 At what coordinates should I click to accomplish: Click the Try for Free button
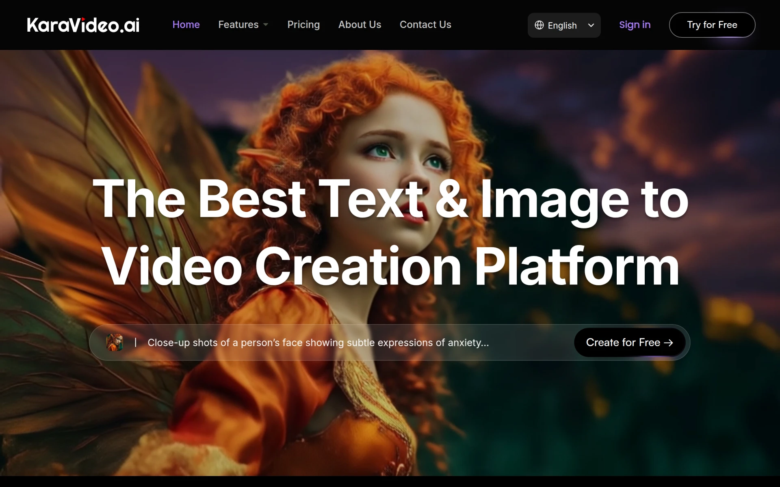(x=712, y=25)
